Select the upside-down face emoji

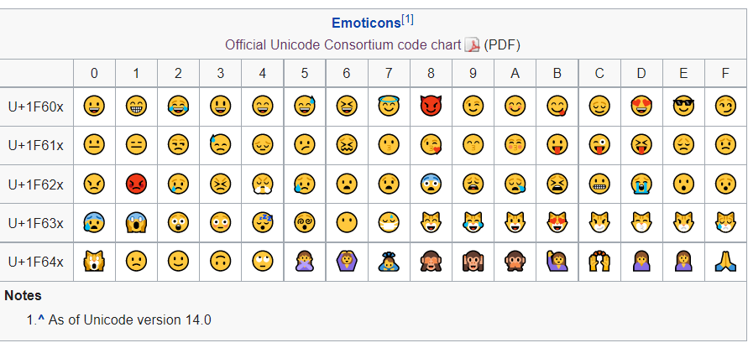point(221,262)
